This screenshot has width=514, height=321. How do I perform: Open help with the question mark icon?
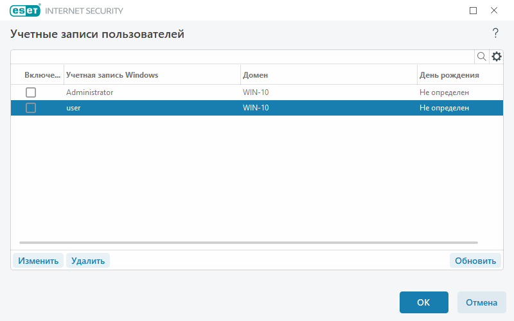click(x=495, y=33)
